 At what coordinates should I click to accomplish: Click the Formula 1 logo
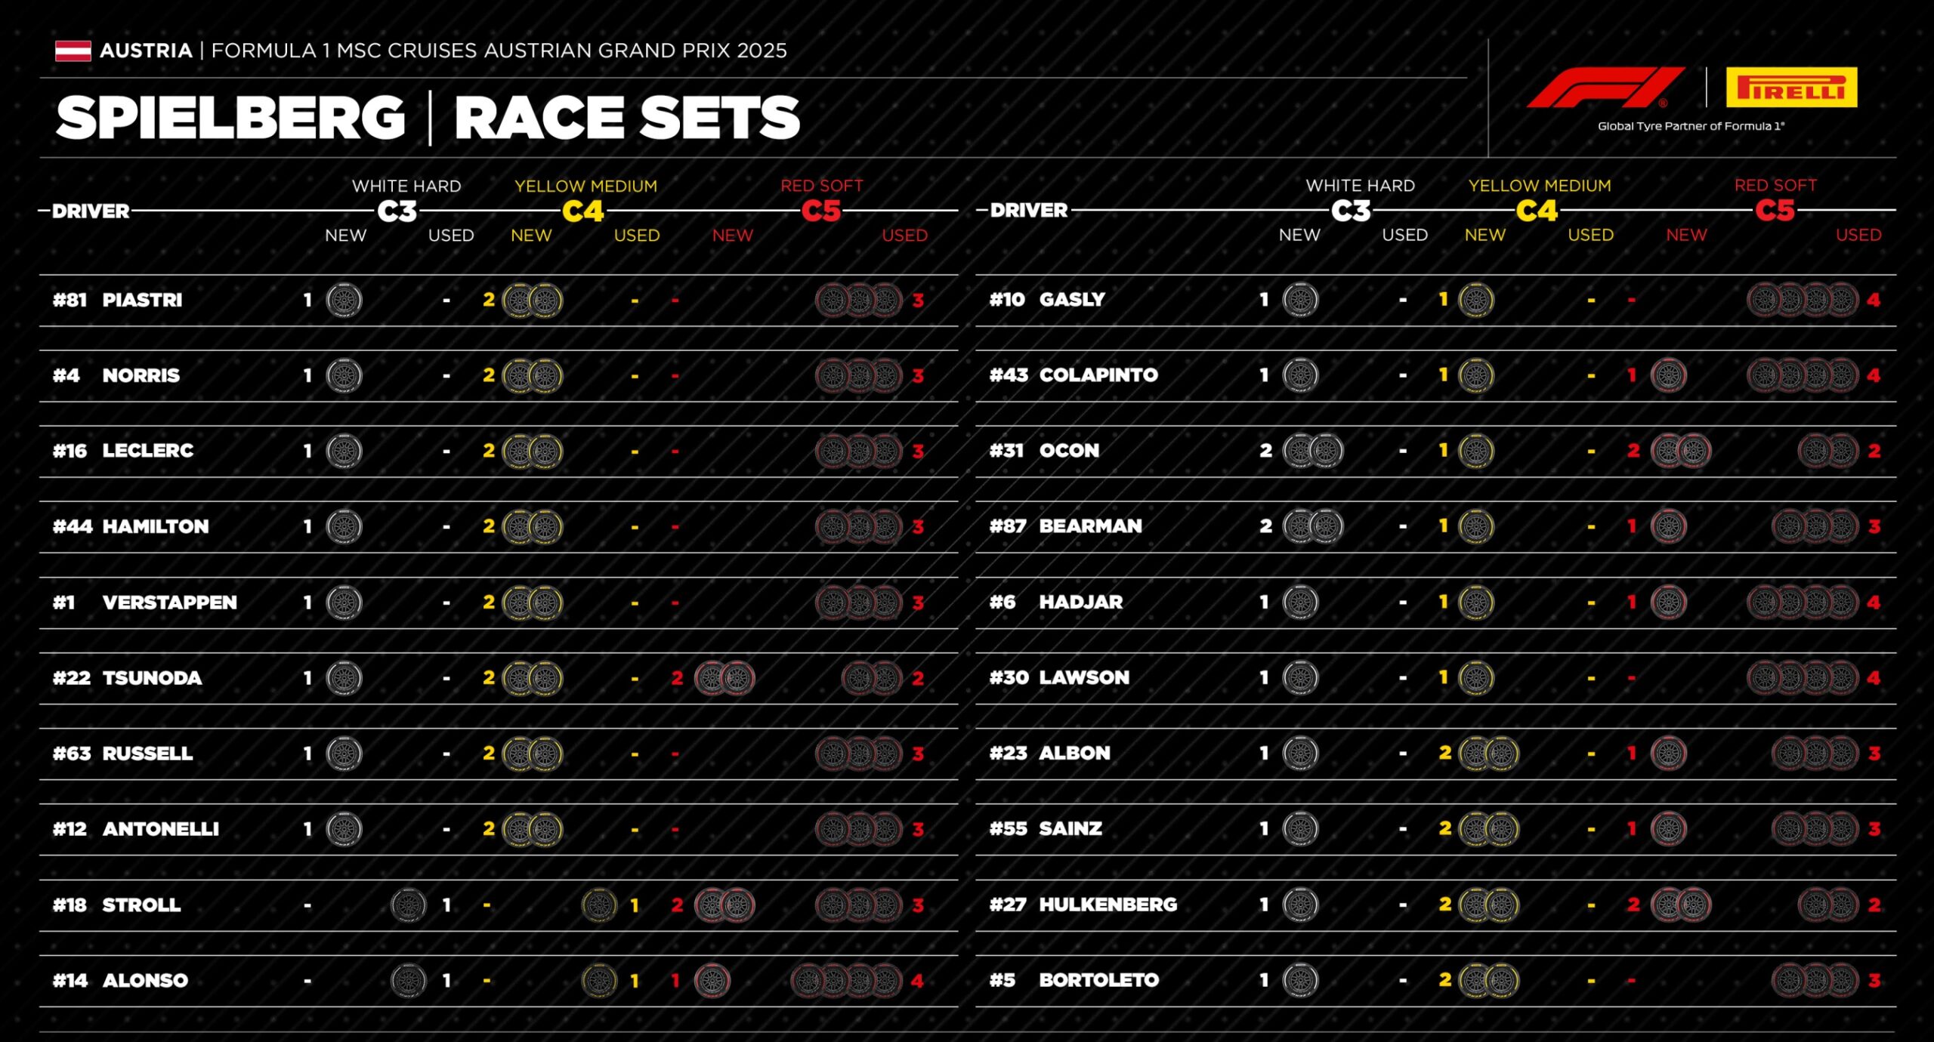click(1605, 88)
